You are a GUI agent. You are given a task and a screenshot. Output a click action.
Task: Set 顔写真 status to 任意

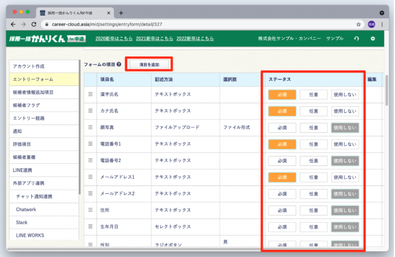(314, 127)
